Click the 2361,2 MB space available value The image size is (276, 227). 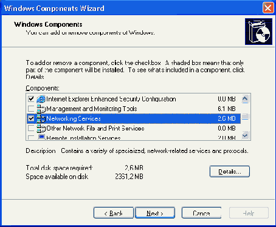(129, 177)
